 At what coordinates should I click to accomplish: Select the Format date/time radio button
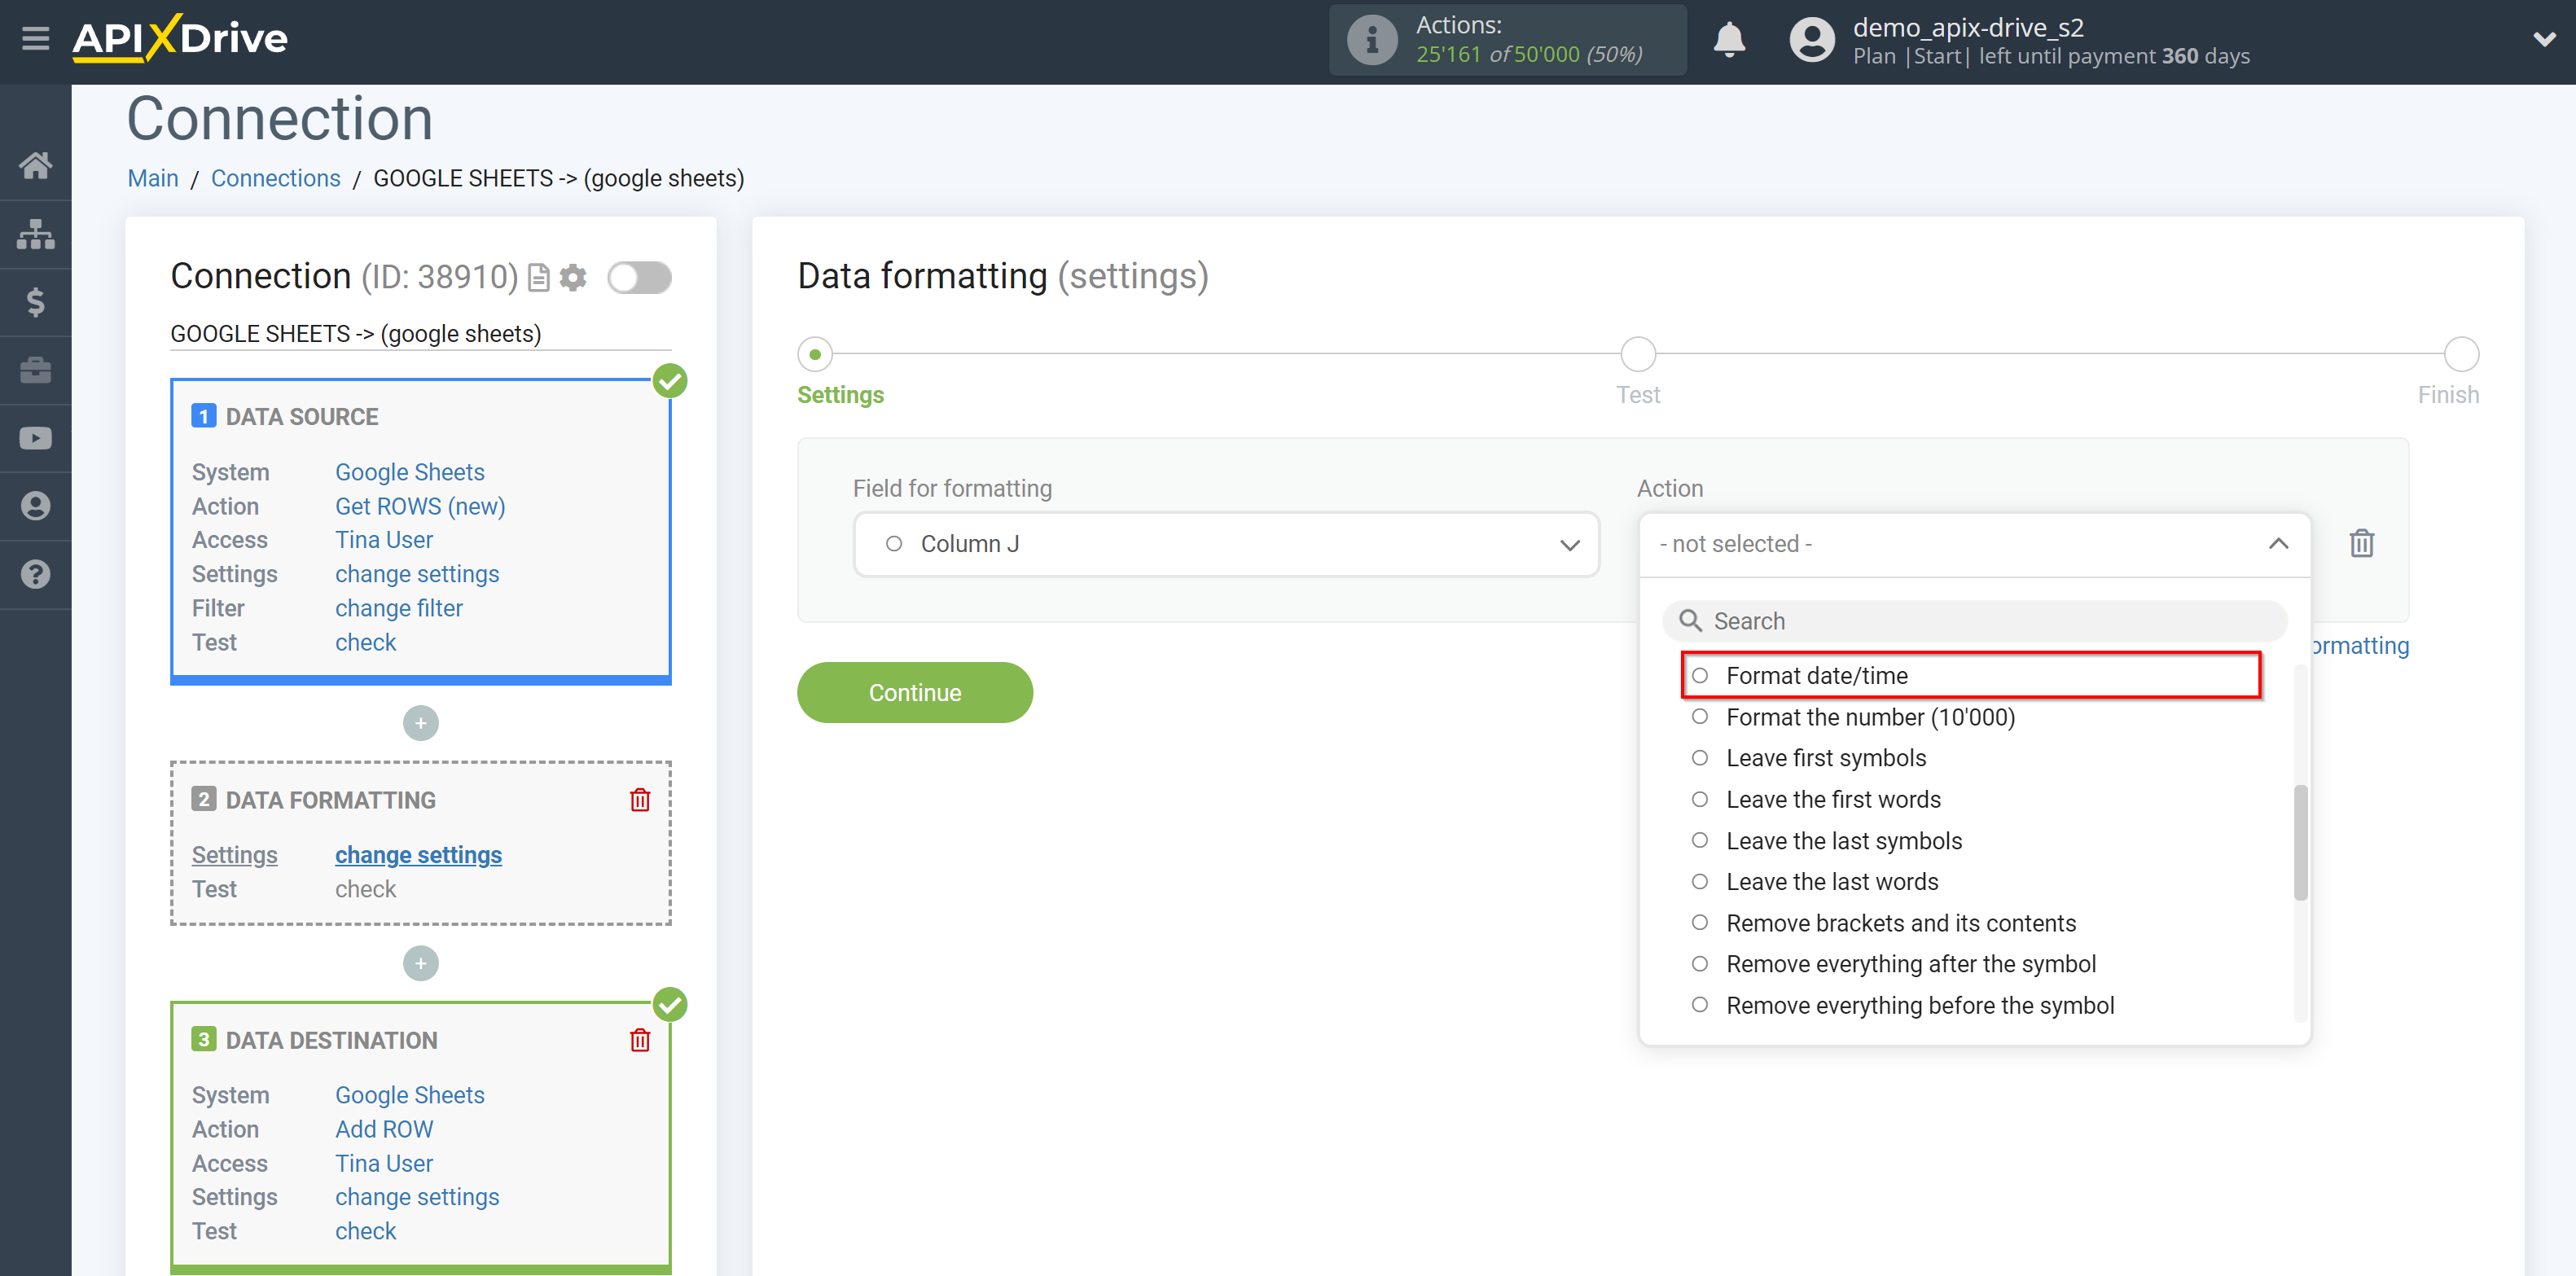point(1701,675)
